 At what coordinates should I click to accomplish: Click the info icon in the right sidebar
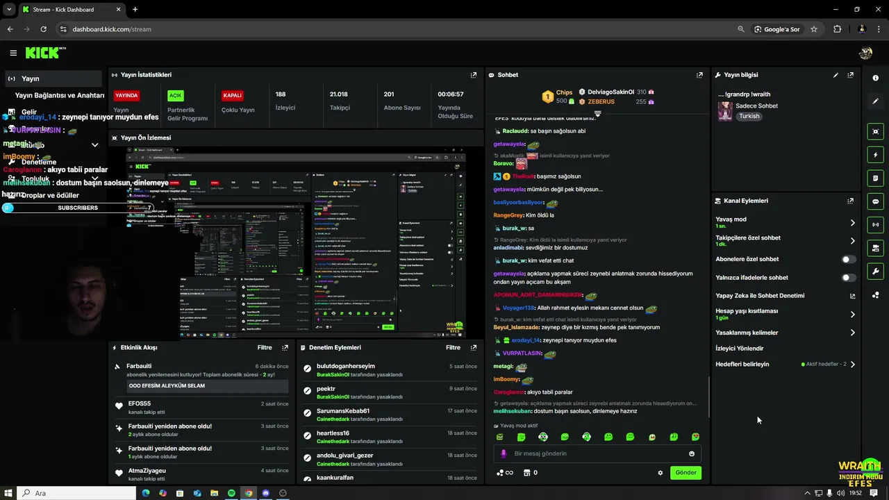tap(875, 78)
